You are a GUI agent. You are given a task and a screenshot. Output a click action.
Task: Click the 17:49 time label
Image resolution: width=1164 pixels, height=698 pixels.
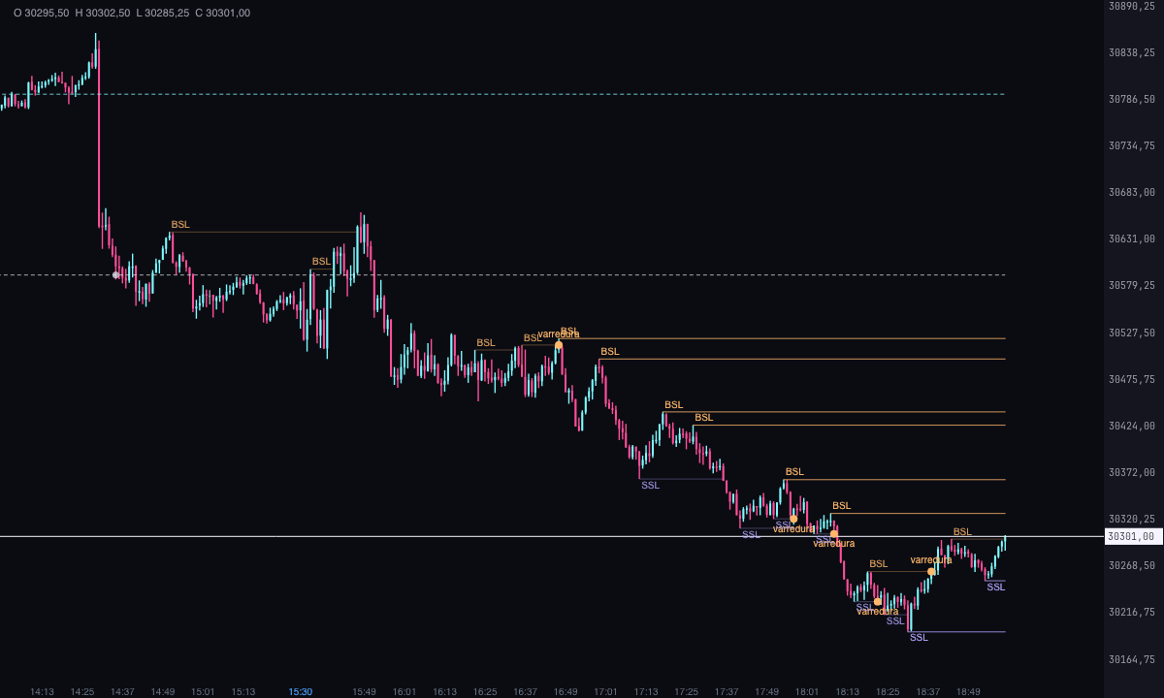767,692
